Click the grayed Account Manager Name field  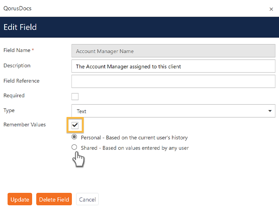(173, 51)
